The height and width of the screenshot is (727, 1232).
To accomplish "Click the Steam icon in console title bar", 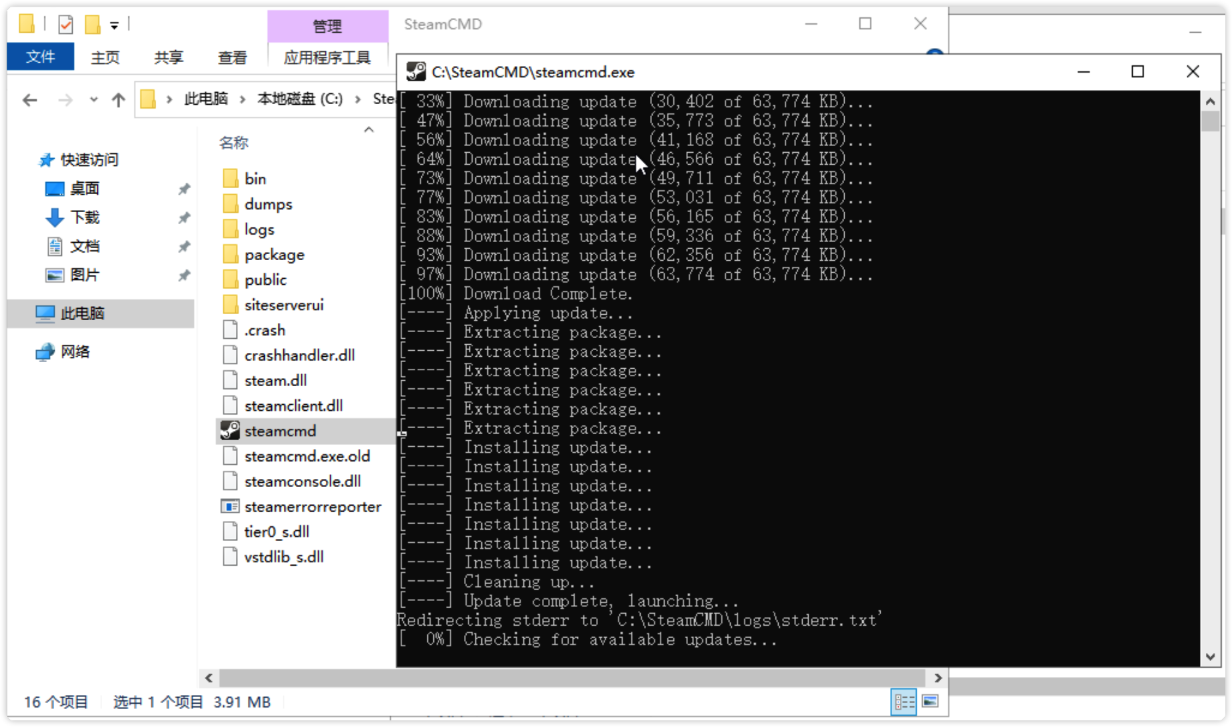I will pyautogui.click(x=416, y=72).
